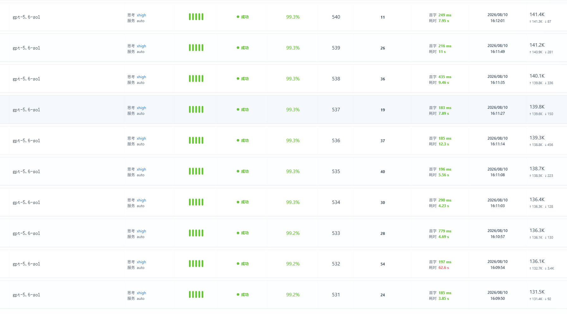The width and height of the screenshot is (567, 314).
Task: Click the 99.3% success rate in row 537
Action: tap(293, 110)
